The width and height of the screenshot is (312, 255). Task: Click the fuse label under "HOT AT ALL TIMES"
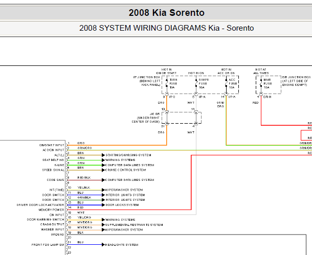(268, 83)
